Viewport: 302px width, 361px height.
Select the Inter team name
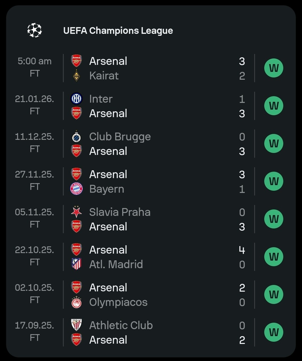101,99
